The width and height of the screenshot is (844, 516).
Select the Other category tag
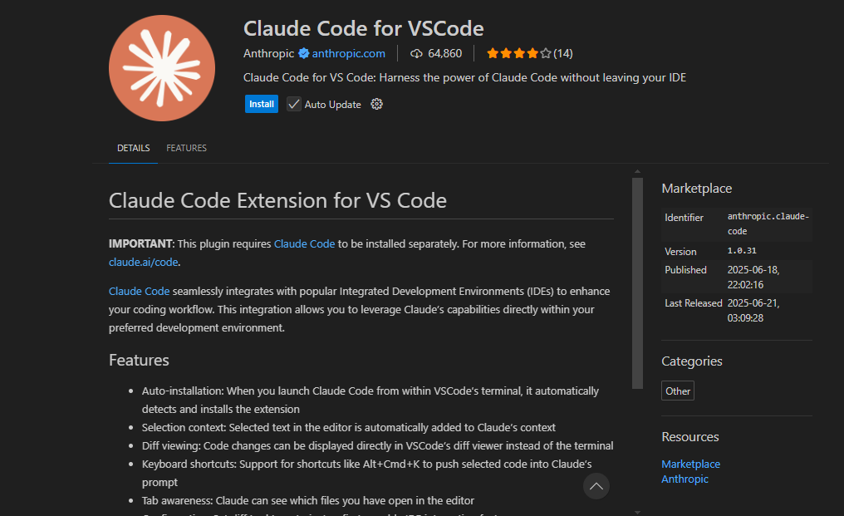[678, 391]
